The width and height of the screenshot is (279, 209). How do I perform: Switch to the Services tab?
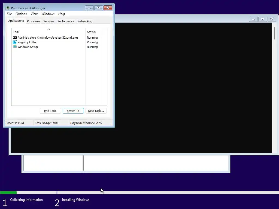[49, 21]
